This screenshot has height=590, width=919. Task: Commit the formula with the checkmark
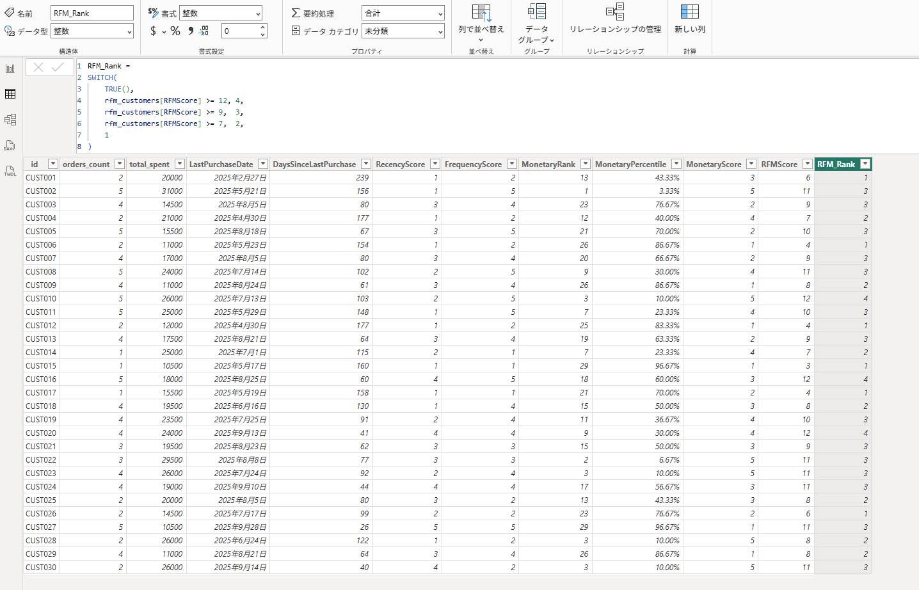[x=58, y=67]
